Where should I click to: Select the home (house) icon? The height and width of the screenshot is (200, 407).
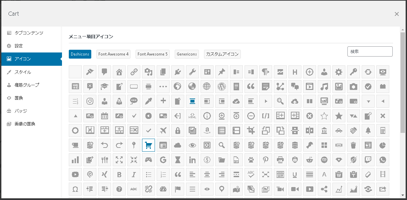click(119, 72)
